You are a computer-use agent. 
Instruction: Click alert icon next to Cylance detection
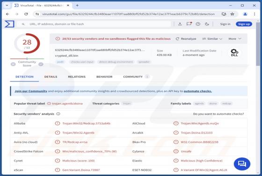[x=176, y=152]
